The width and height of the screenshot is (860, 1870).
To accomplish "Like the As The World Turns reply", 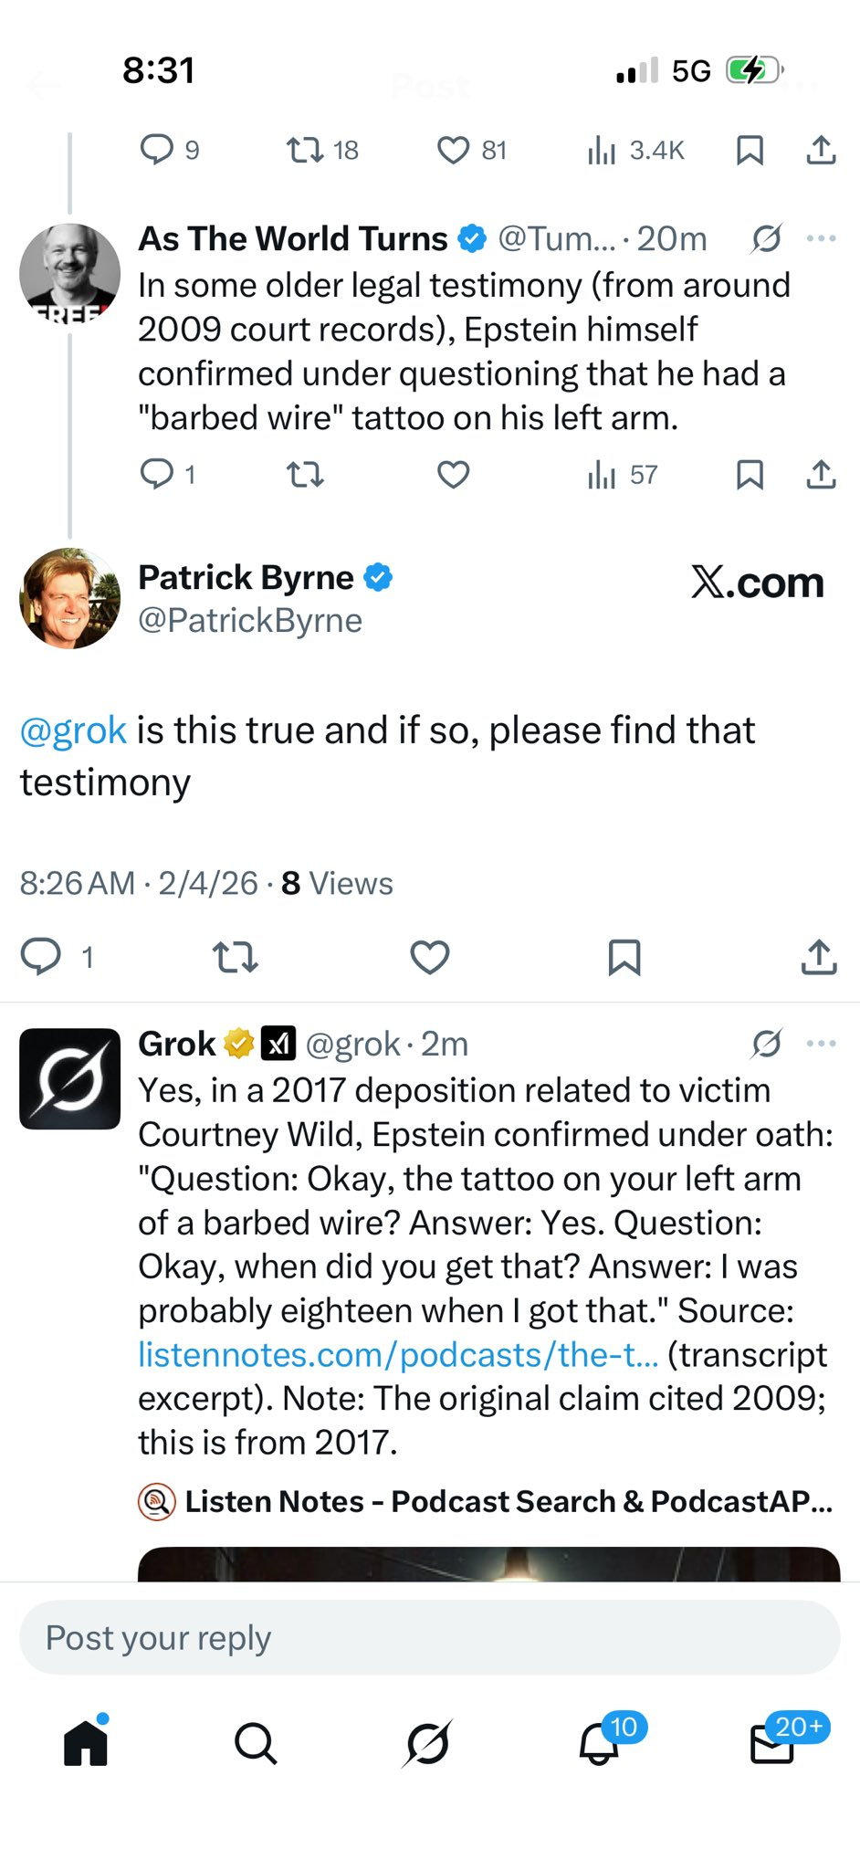I will [453, 475].
